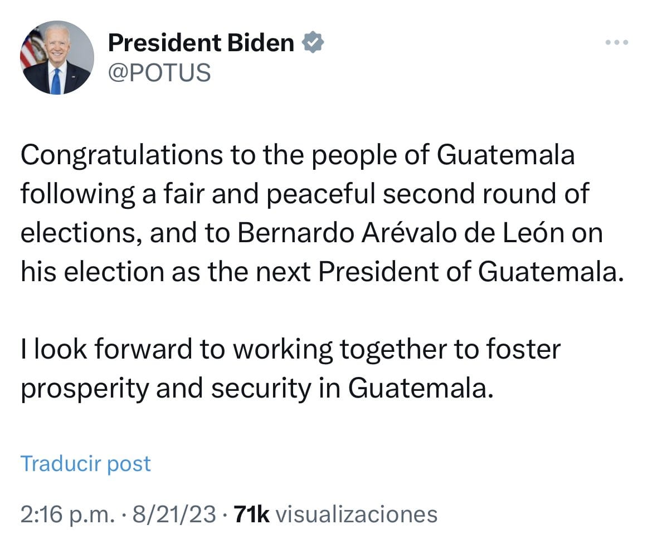Click the "President Biden" display name
Image resolution: width=652 pixels, height=549 pixels.
pos(201,43)
